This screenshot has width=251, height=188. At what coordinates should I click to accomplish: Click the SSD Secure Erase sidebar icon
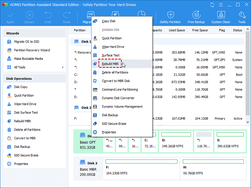pyautogui.click(x=9, y=155)
